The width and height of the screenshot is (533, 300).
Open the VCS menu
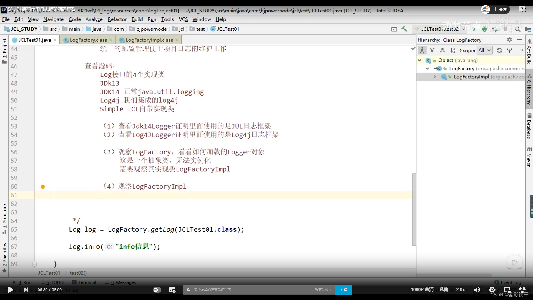[183, 19]
